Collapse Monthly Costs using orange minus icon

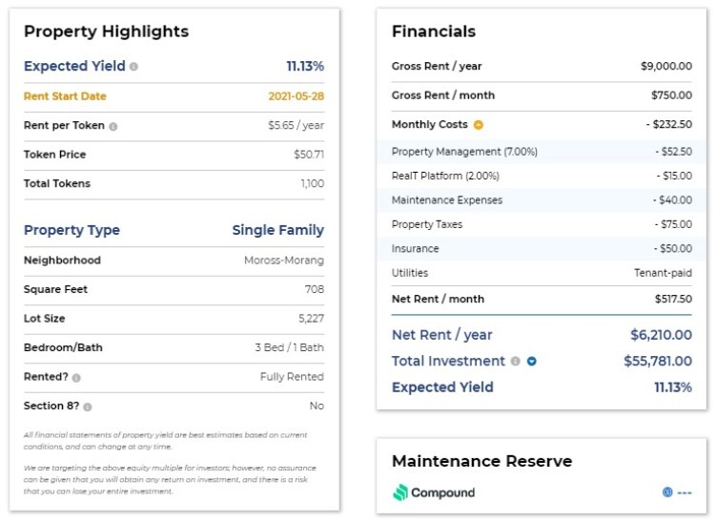click(x=479, y=125)
